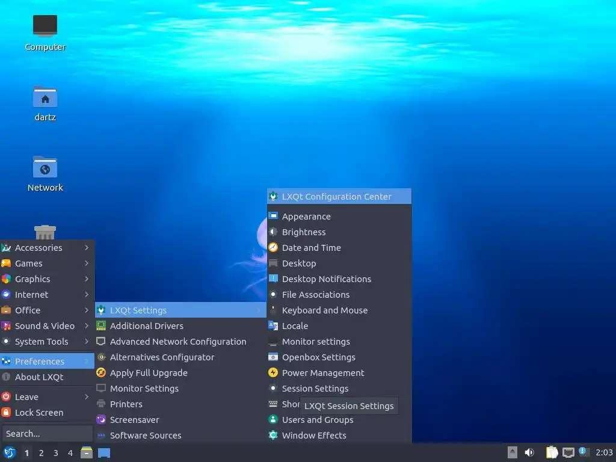Viewport: 616px width, 462px height.
Task: Click the LXQt start menu button in the panel
Action: tap(10, 452)
